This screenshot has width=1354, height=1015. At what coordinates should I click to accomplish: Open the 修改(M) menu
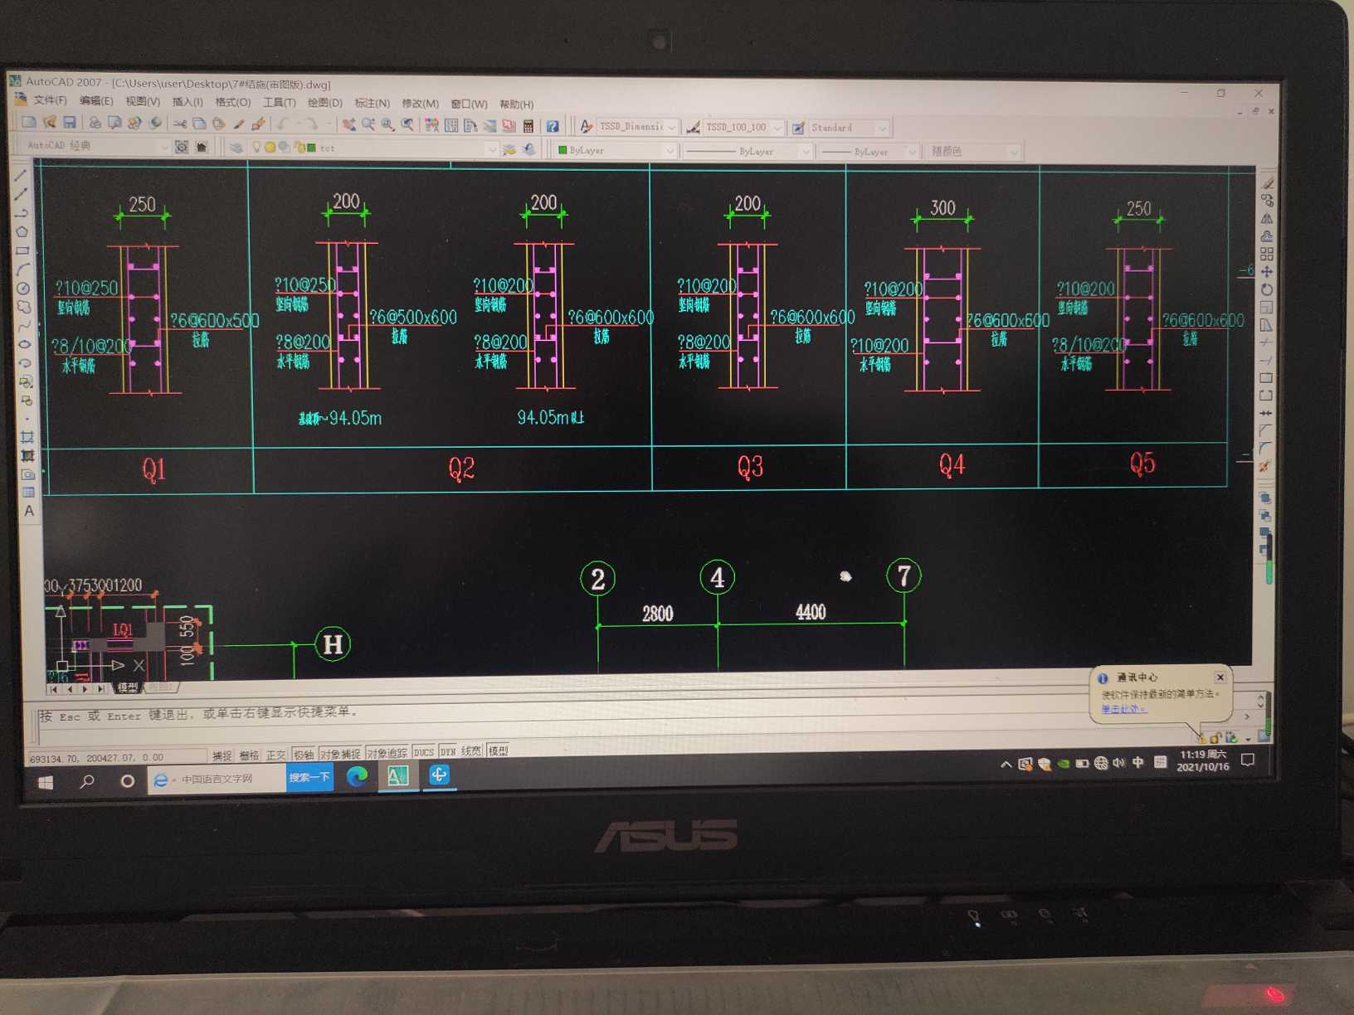420,104
